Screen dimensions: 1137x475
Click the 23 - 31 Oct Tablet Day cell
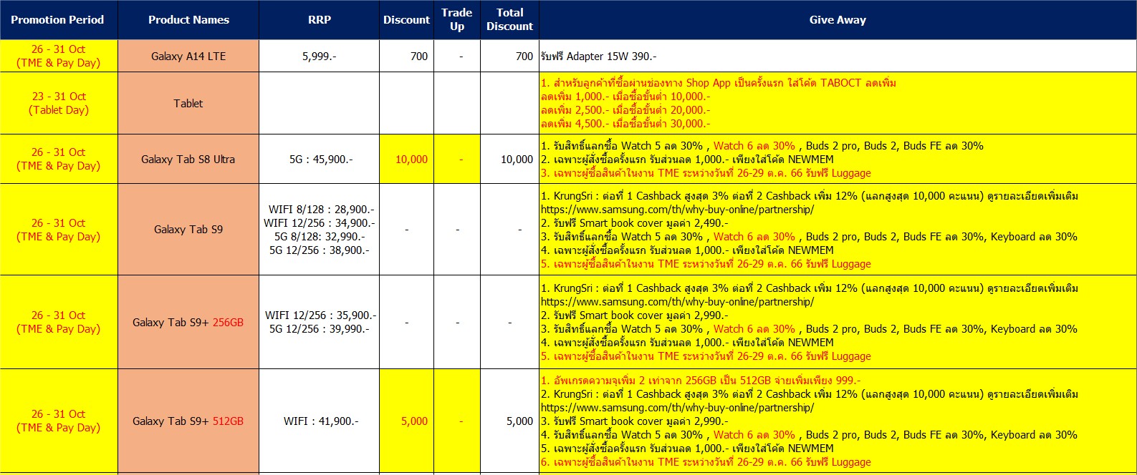pos(59,103)
